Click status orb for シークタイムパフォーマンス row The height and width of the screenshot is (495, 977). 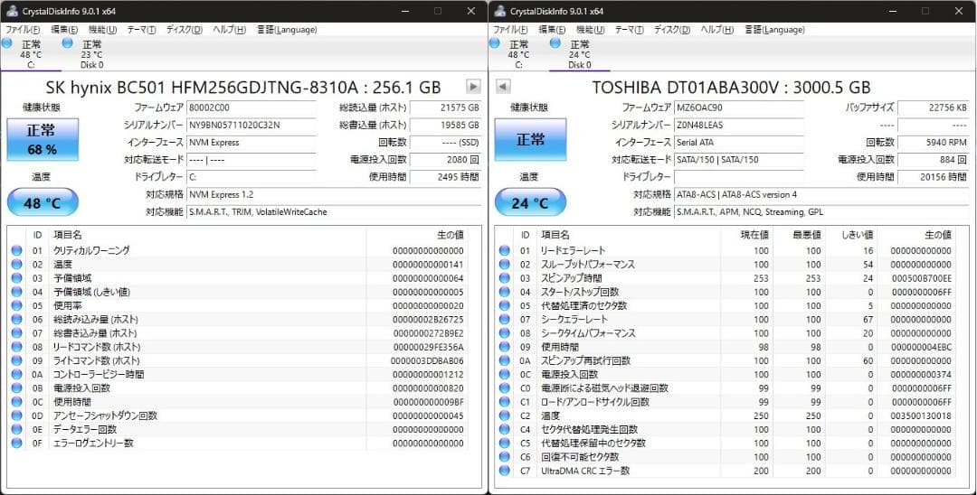(504, 333)
